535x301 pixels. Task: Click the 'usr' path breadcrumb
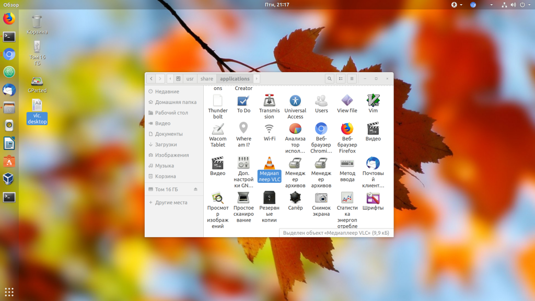click(190, 79)
